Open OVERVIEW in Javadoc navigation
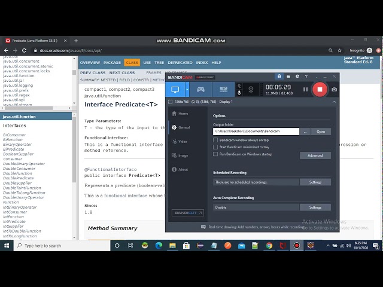 click(x=90, y=63)
